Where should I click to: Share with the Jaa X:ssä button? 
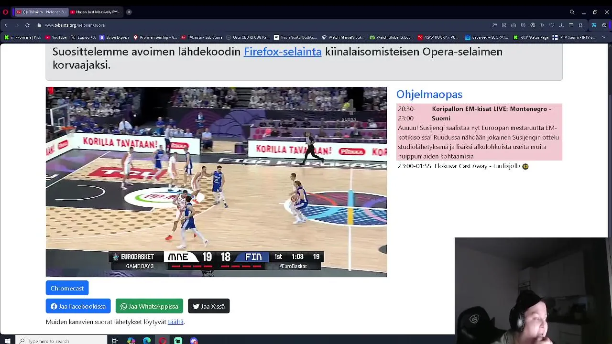[x=209, y=306]
